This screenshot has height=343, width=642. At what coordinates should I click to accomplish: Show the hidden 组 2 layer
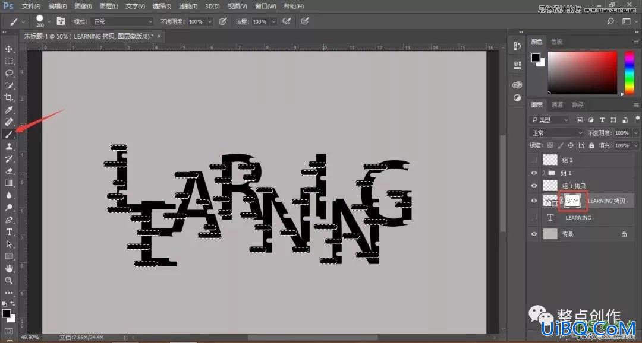point(534,160)
